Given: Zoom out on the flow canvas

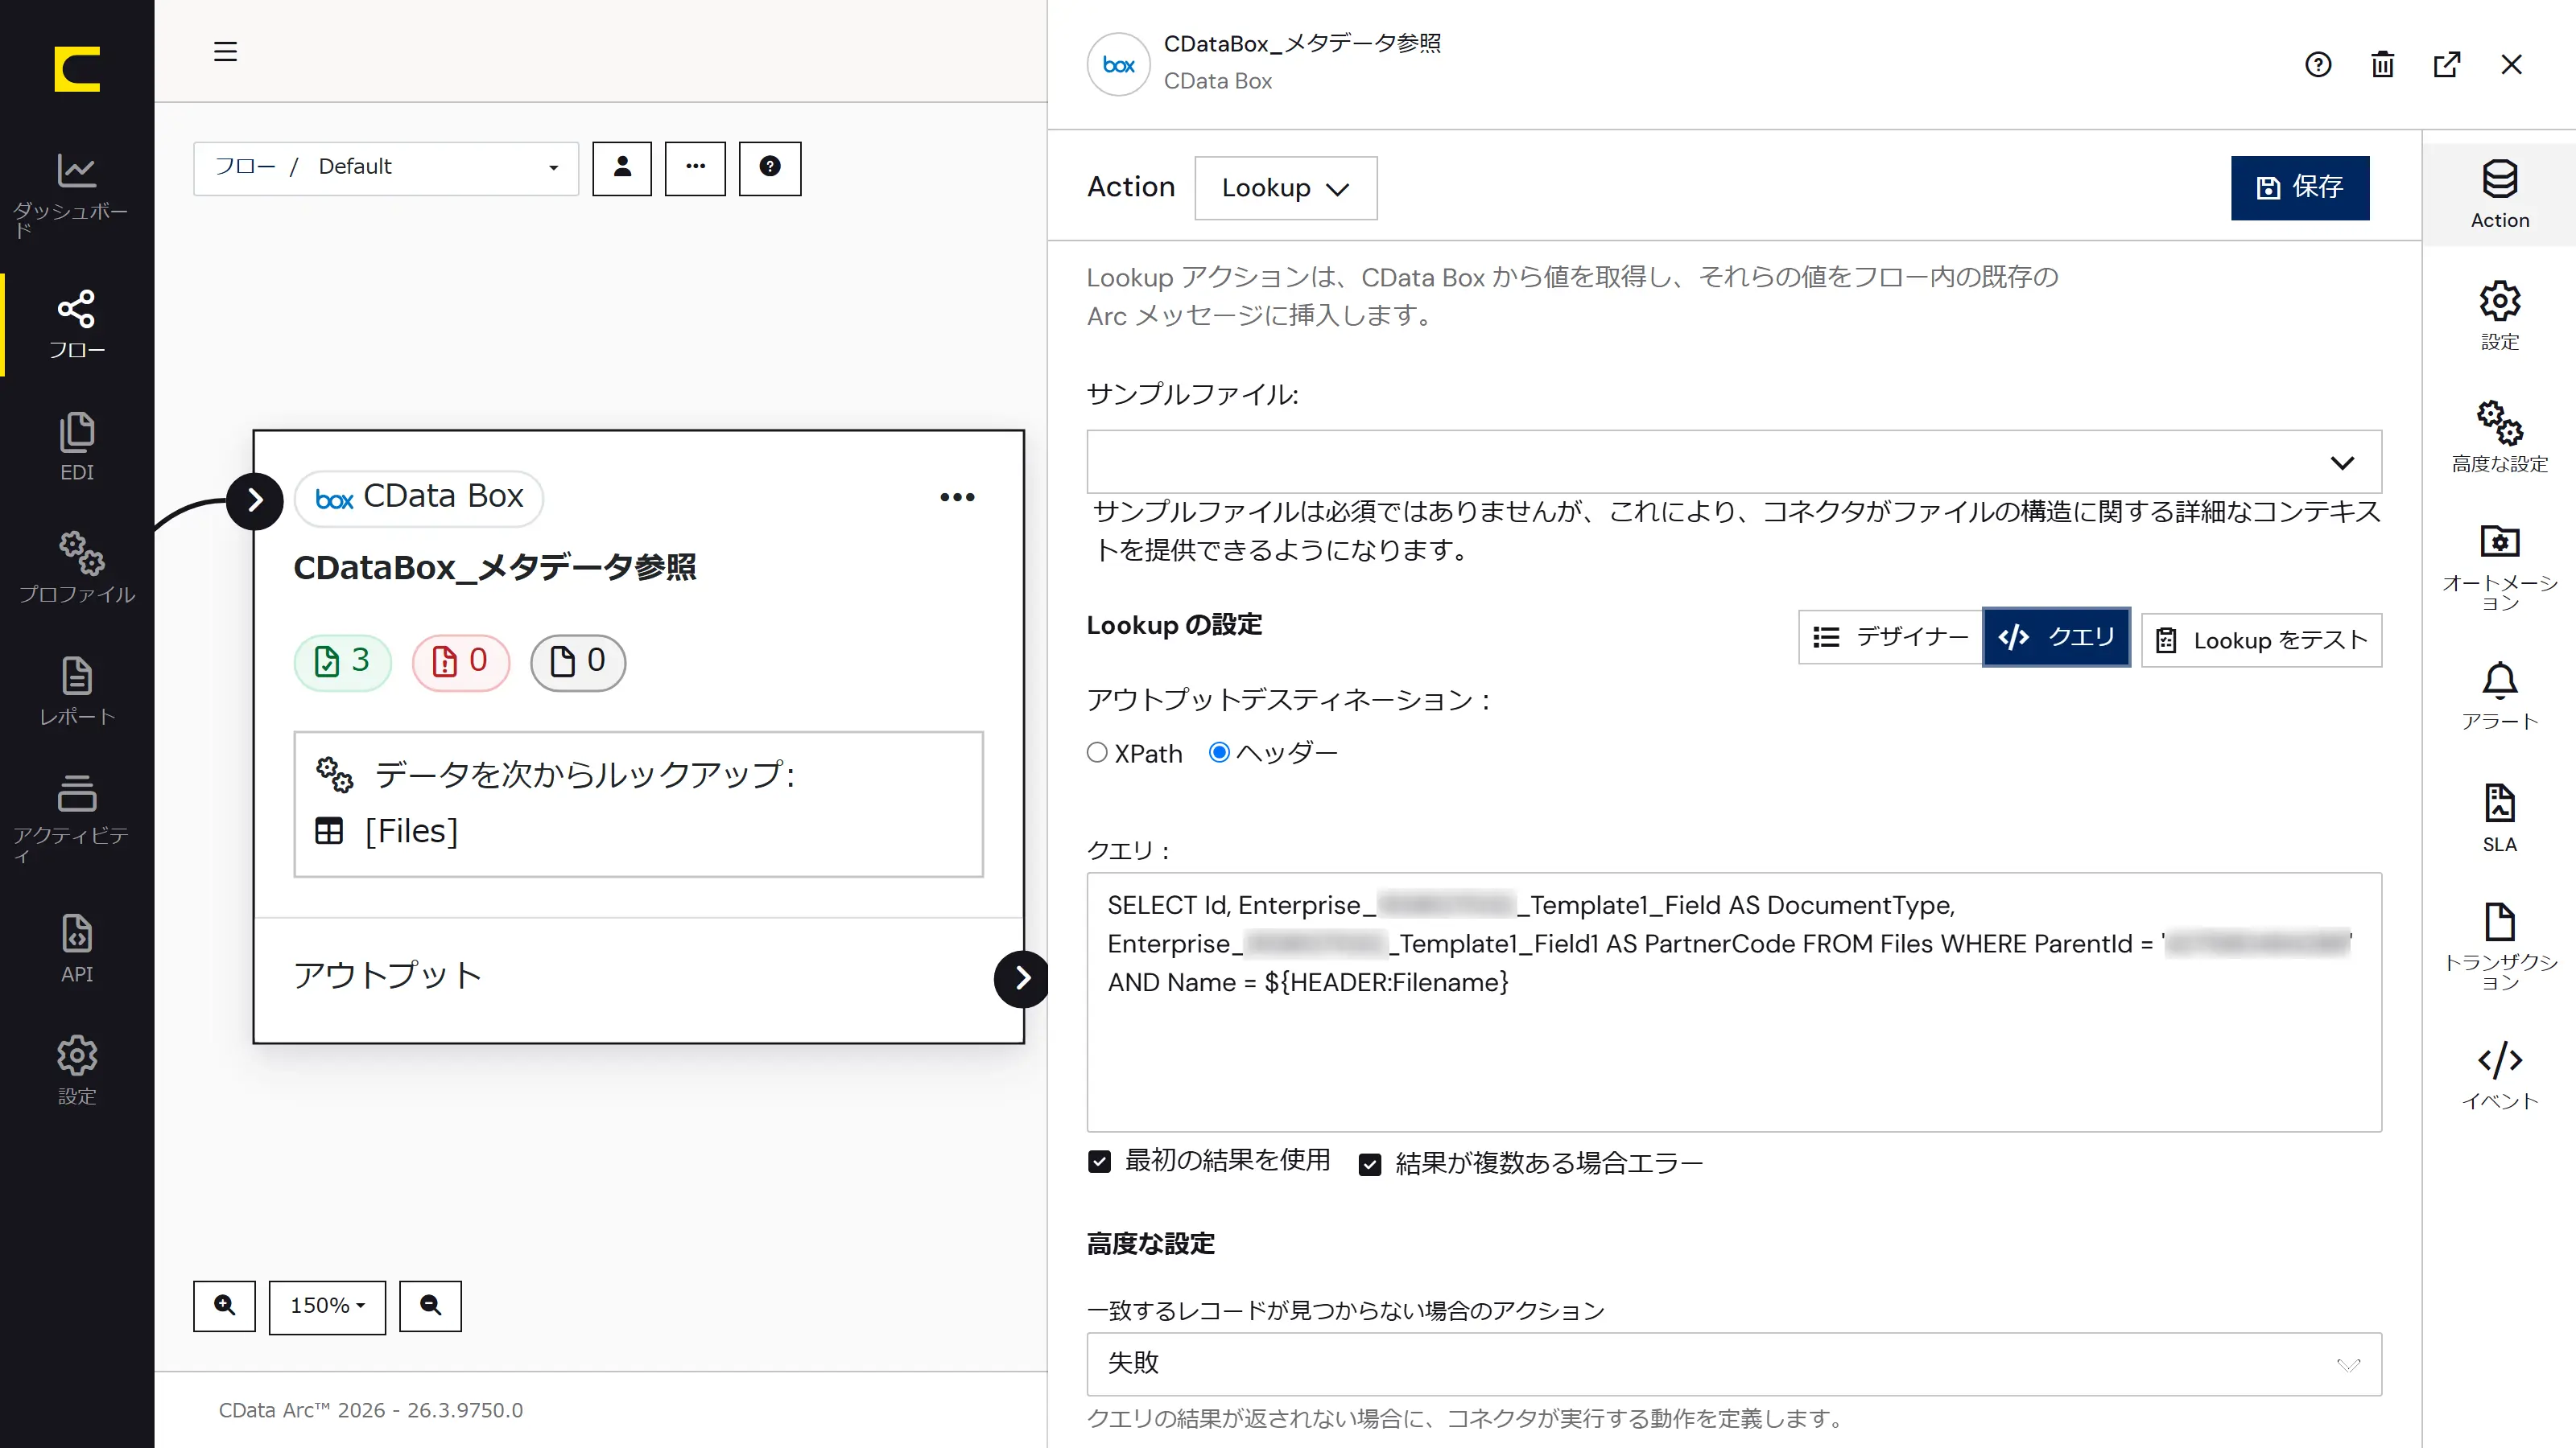Looking at the screenshot, I should 430,1306.
